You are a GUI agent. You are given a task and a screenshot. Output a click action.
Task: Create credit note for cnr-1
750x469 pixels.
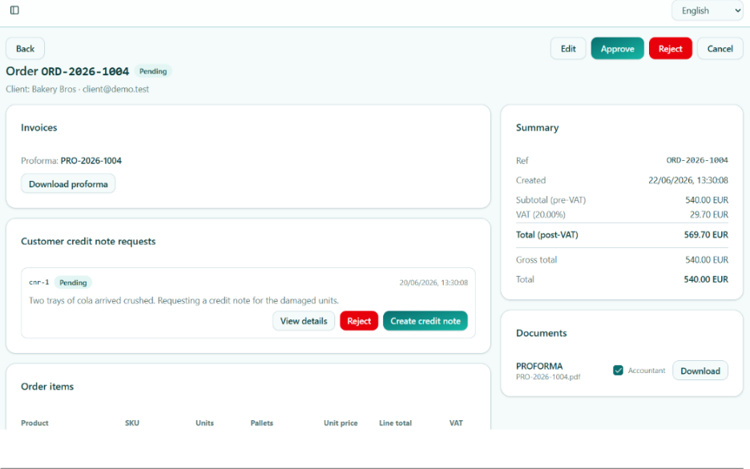click(x=425, y=321)
